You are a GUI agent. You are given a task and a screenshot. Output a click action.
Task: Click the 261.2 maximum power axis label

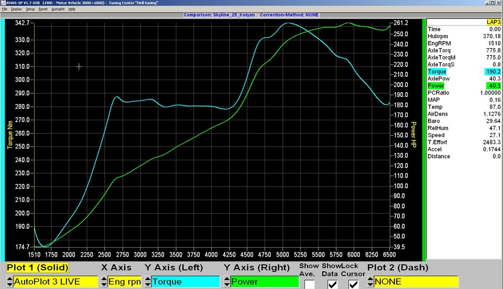pyautogui.click(x=401, y=23)
